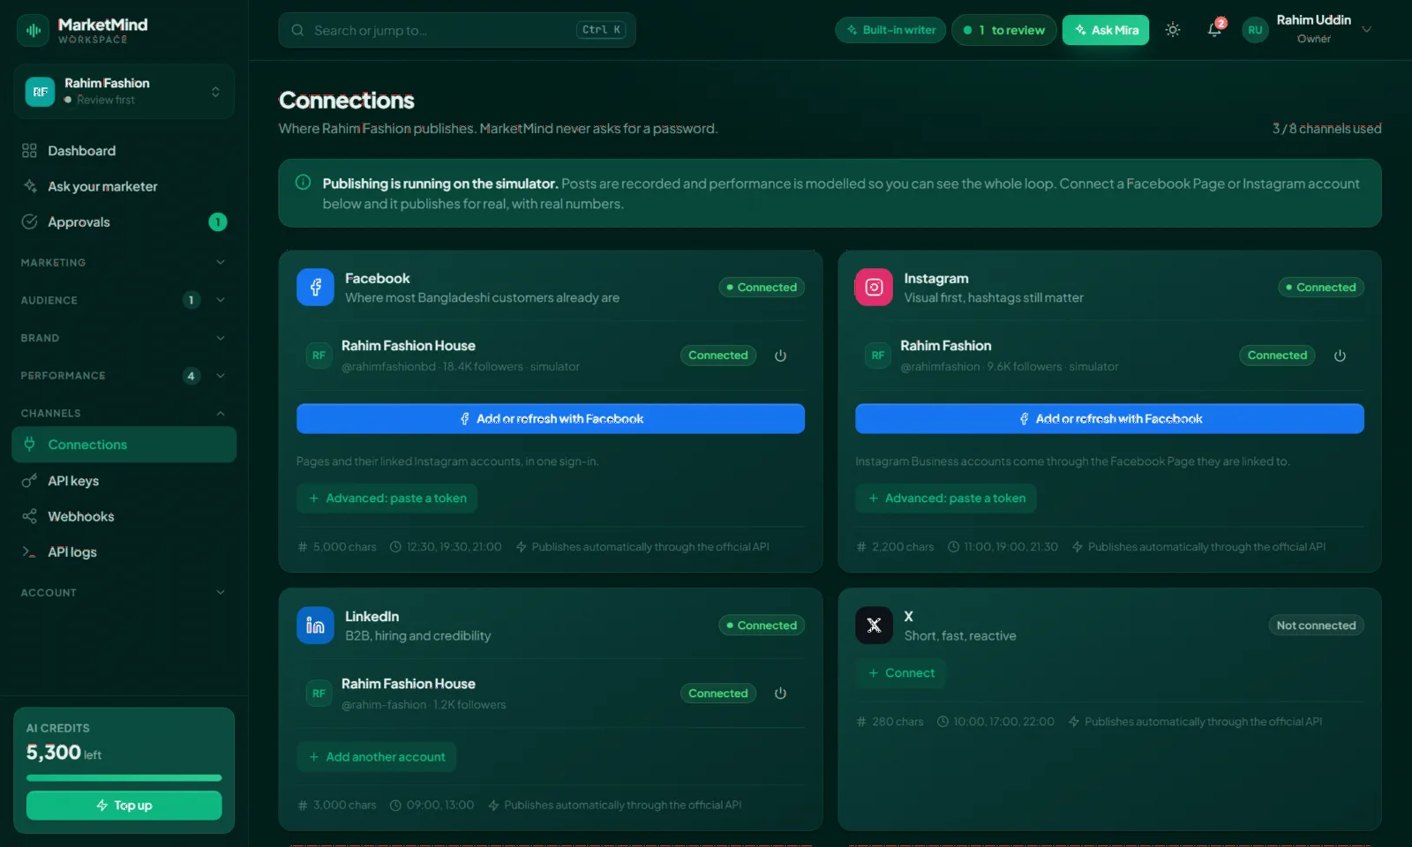1412x847 pixels.
Task: Expand the Brand section
Action: pos(124,338)
